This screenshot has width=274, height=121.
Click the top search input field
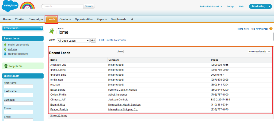(63, 6)
